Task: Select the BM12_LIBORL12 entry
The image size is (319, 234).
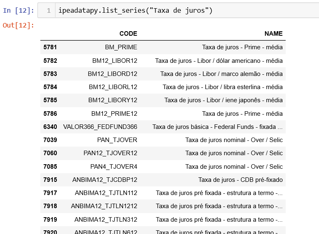Action: pyautogui.click(x=113, y=87)
